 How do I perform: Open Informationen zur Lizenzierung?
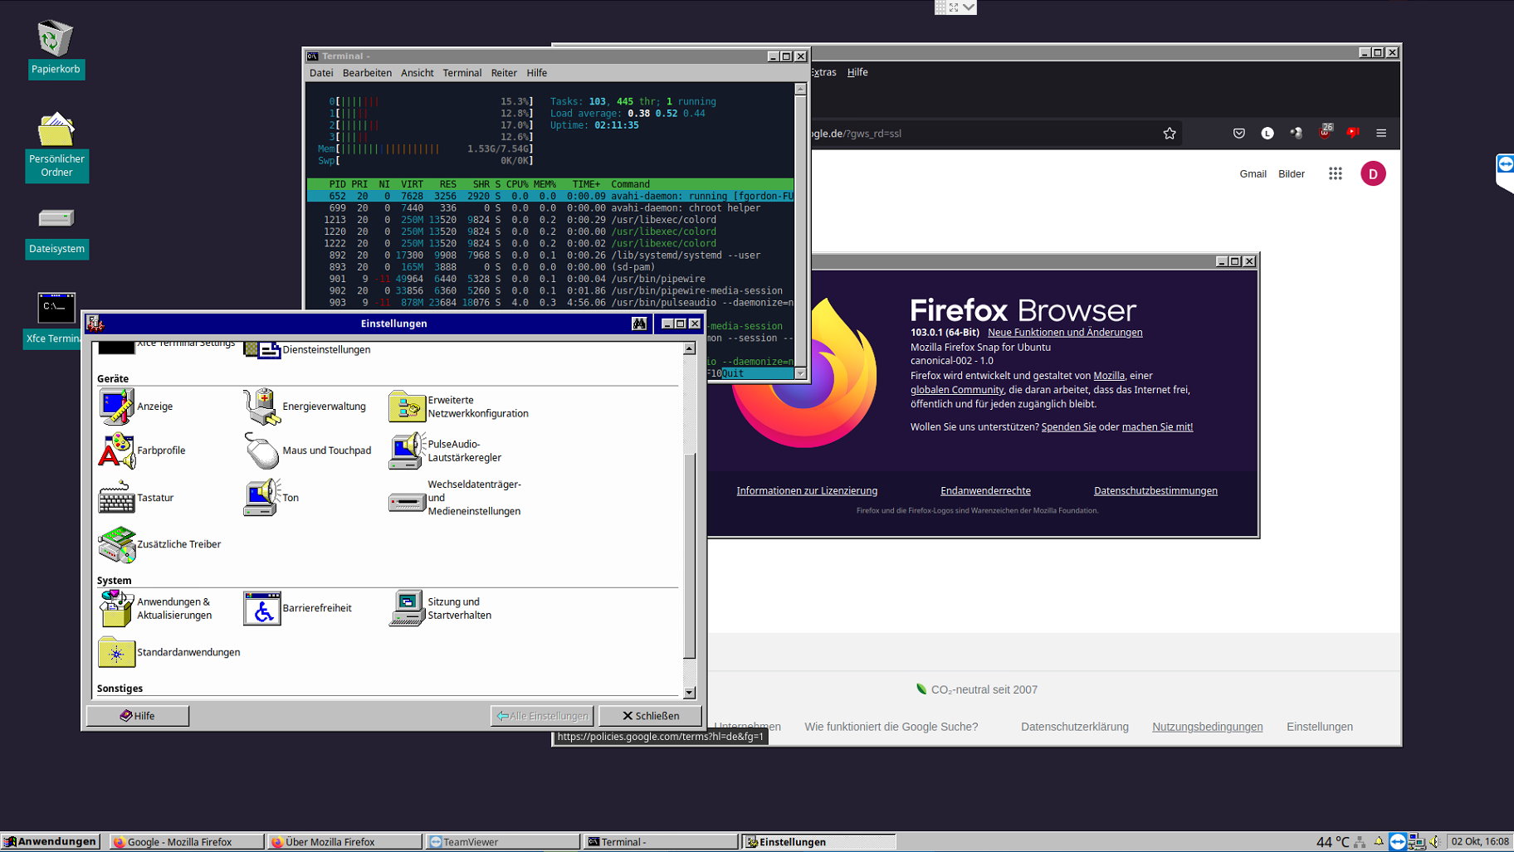(x=807, y=491)
